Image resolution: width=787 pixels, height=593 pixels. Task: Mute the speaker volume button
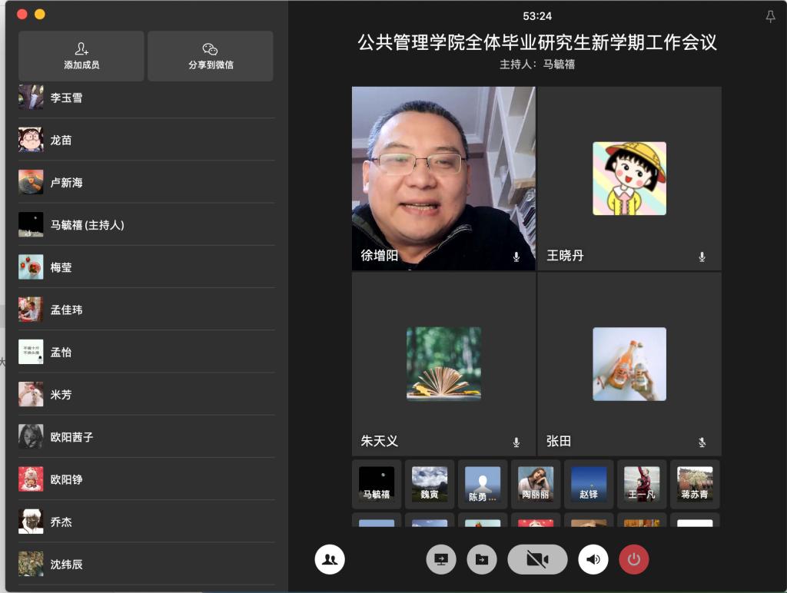(593, 559)
